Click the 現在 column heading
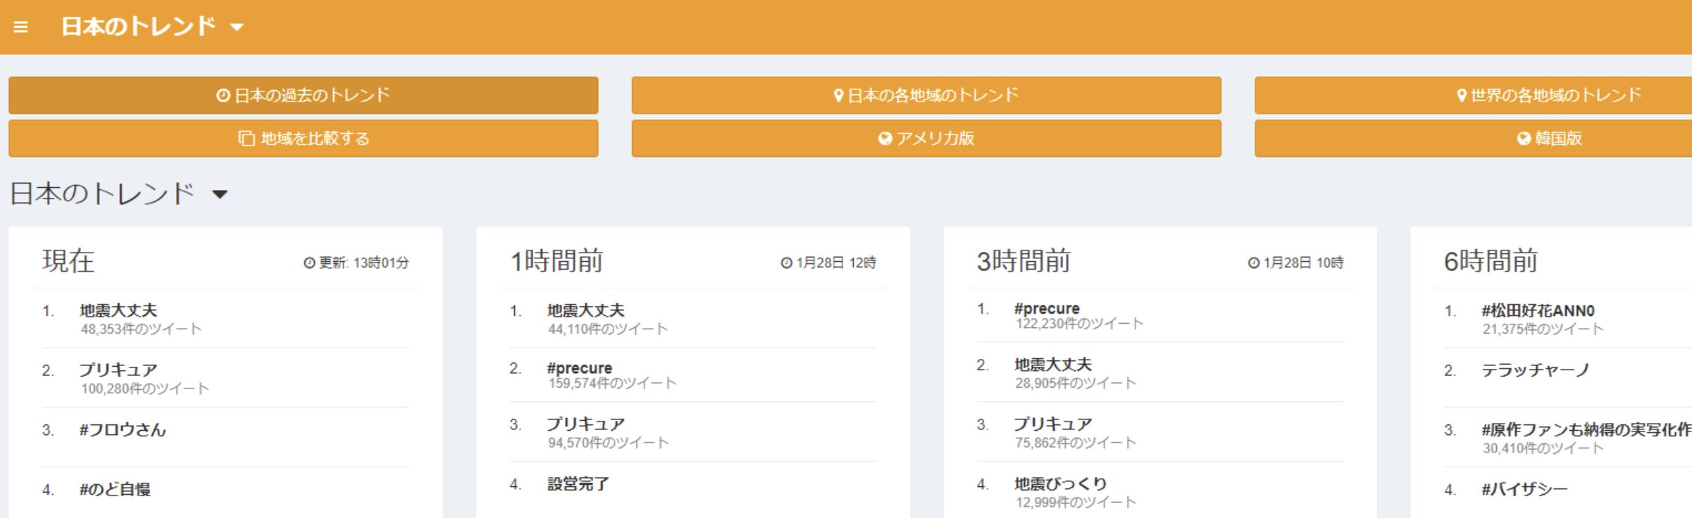Image resolution: width=1692 pixels, height=518 pixels. tap(68, 261)
